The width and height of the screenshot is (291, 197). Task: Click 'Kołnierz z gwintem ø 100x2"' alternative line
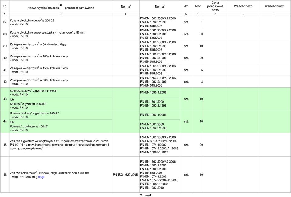(29, 126)
